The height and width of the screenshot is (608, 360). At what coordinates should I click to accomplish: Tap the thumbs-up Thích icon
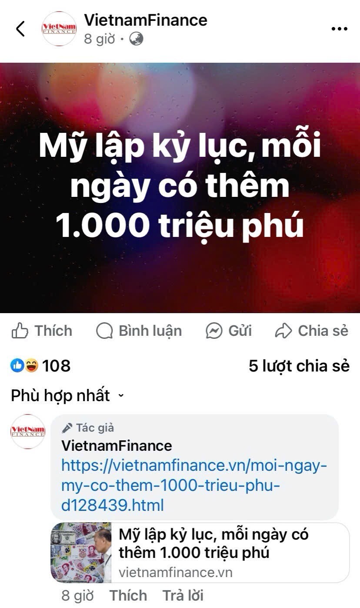(x=20, y=331)
